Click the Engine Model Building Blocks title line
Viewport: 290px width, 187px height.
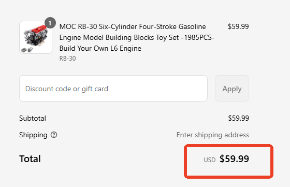137,37
